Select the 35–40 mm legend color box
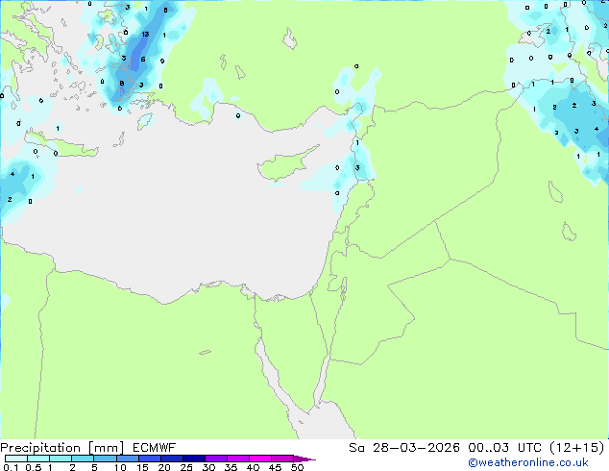609x471 pixels. click(238, 459)
